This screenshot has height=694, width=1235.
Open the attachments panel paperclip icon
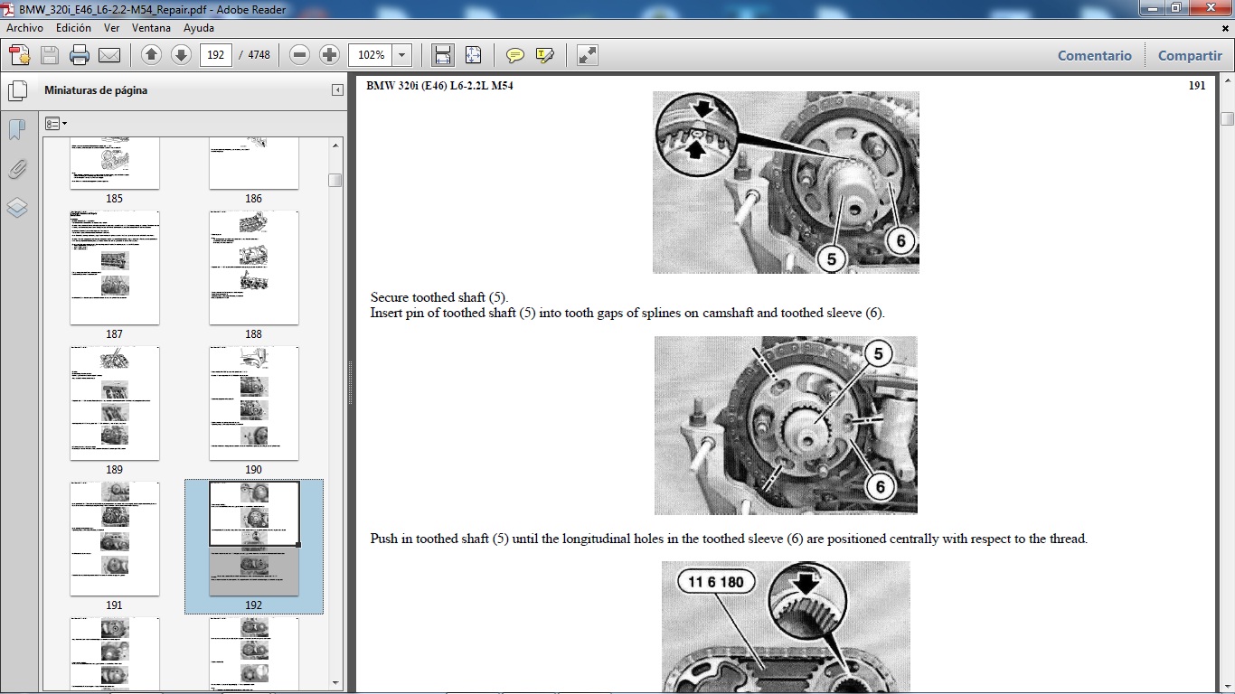16,169
